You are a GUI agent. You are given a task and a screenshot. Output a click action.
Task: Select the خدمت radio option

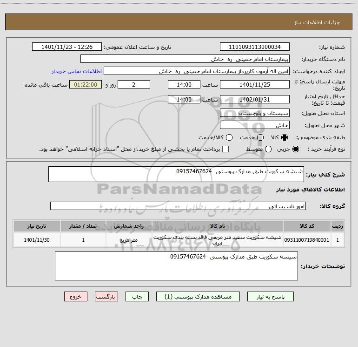click(260, 137)
